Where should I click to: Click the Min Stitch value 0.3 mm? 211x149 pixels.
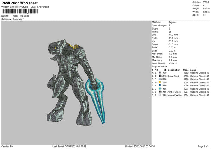tap(173, 57)
